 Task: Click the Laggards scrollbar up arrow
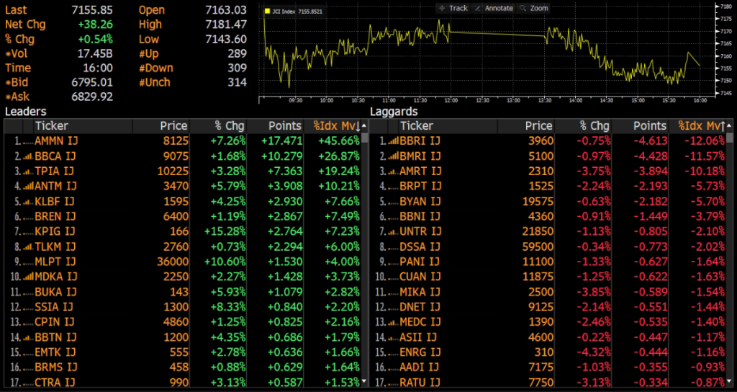(x=730, y=126)
